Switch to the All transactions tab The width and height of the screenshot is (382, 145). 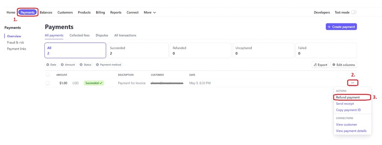(125, 35)
